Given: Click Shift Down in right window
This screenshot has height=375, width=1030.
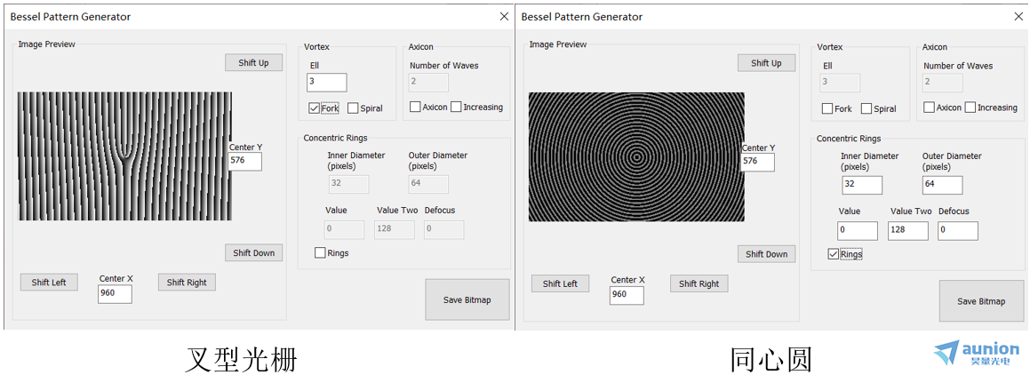Looking at the screenshot, I should [767, 254].
